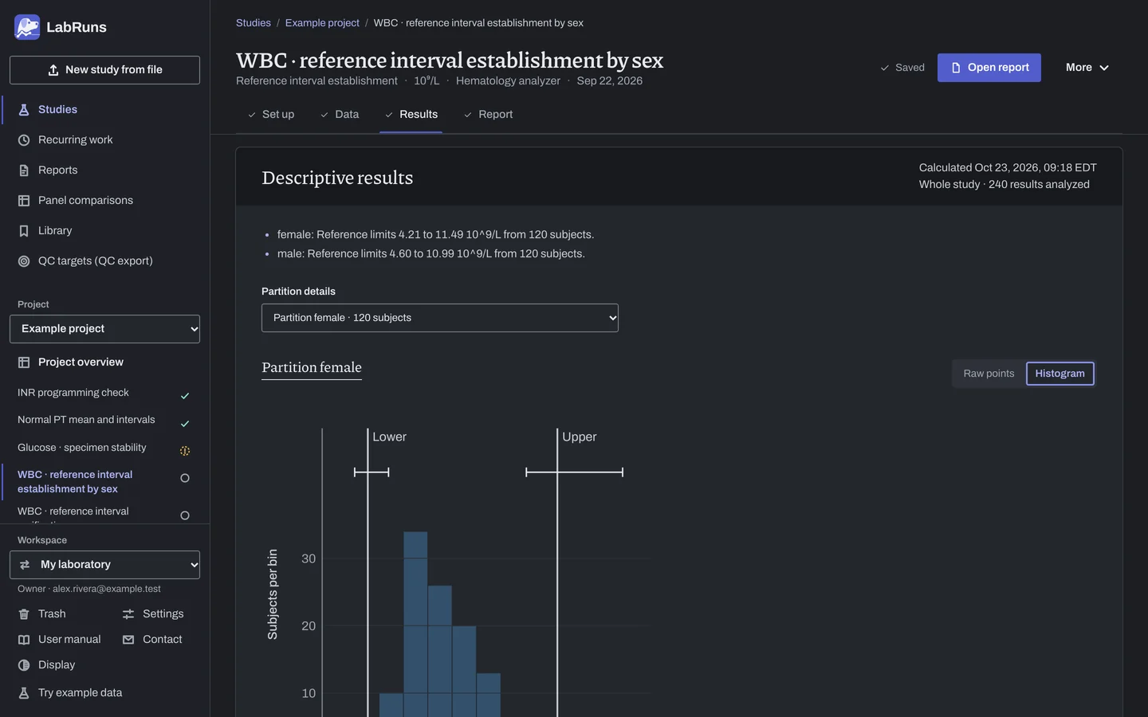Click the Contact envelope icon

(128, 640)
